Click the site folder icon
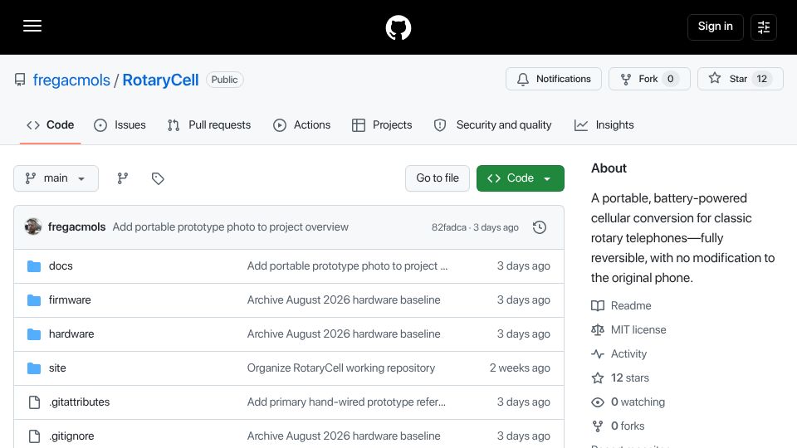 tap(34, 368)
